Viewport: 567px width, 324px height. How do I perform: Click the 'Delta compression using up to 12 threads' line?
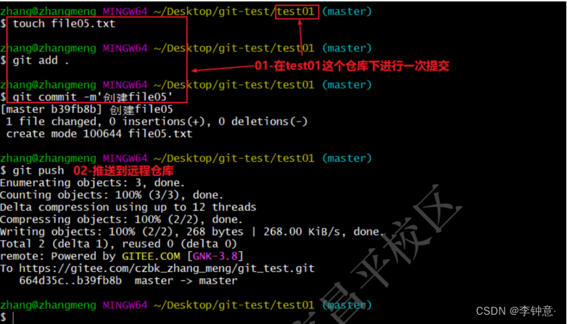pos(128,207)
